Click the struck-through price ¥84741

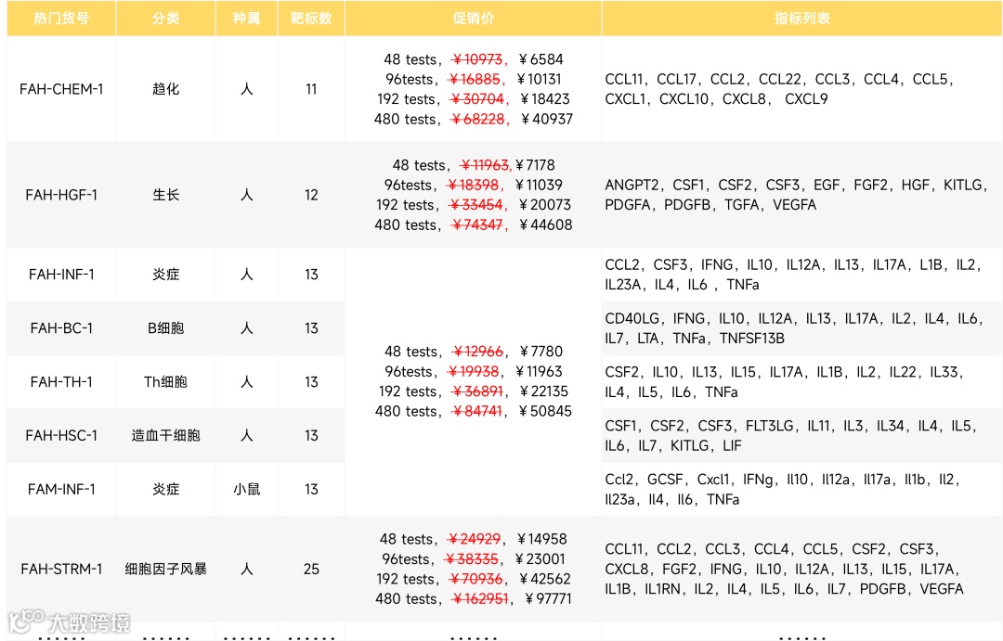(x=477, y=411)
